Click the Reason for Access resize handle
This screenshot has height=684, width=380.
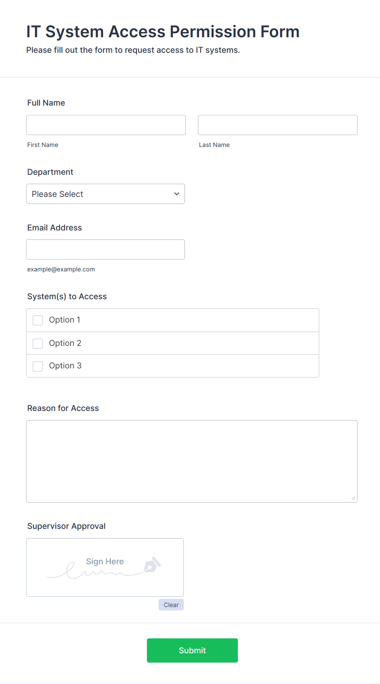[x=353, y=498]
